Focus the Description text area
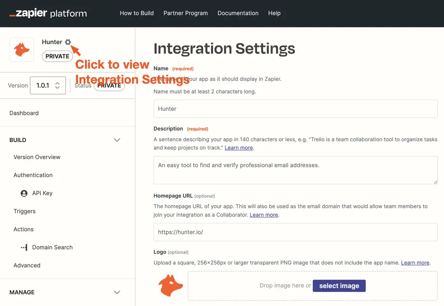The height and width of the screenshot is (306, 444). click(296, 170)
